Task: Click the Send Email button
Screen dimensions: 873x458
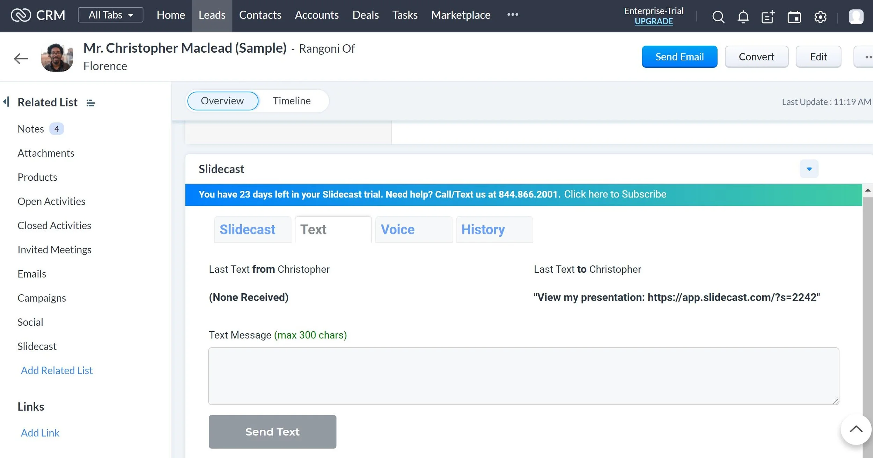Action: [x=679, y=57]
